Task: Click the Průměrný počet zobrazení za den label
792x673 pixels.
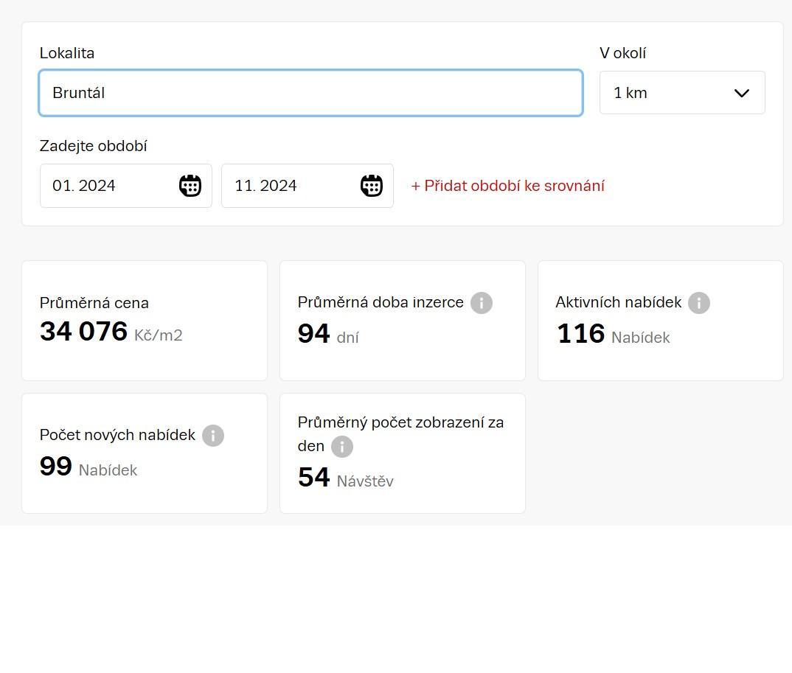Action: pos(400,433)
